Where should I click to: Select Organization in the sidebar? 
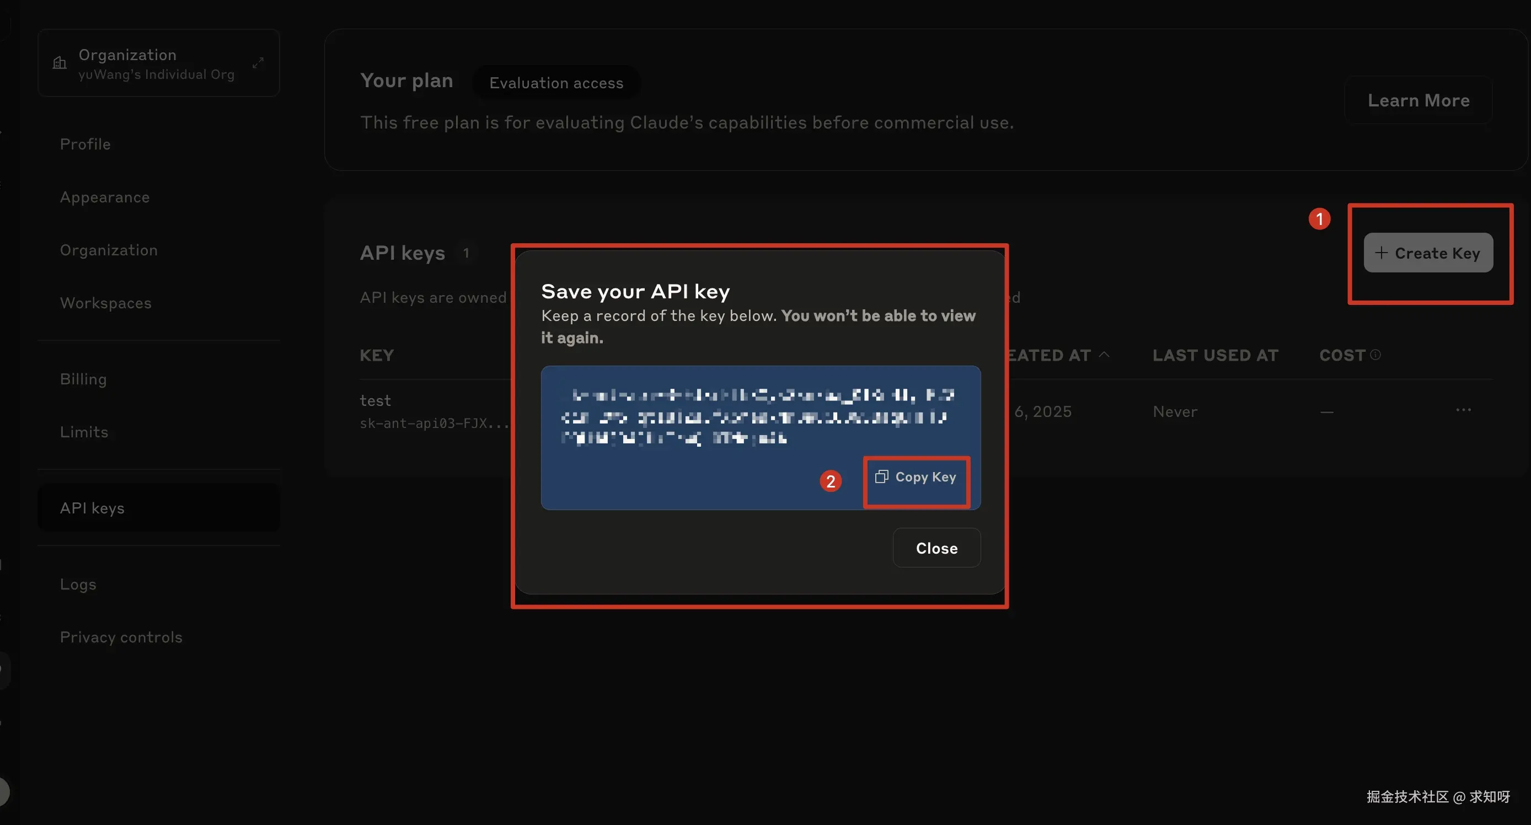109,250
